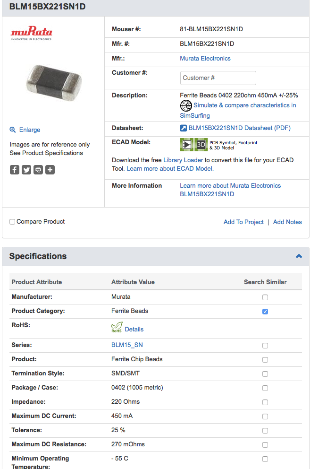Screen dimensions: 310x469
Task: Check Search Similar for Termination Style SMD/SMT
Action: (x=265, y=374)
